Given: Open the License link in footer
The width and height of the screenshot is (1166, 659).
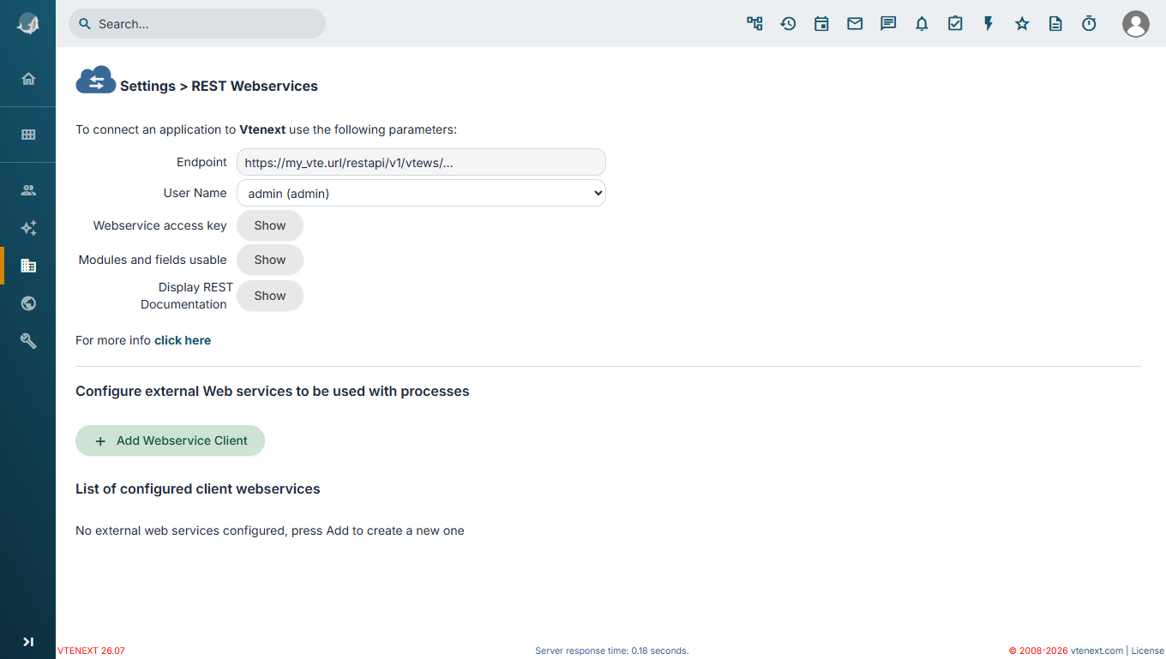Looking at the screenshot, I should pyautogui.click(x=1148, y=651).
